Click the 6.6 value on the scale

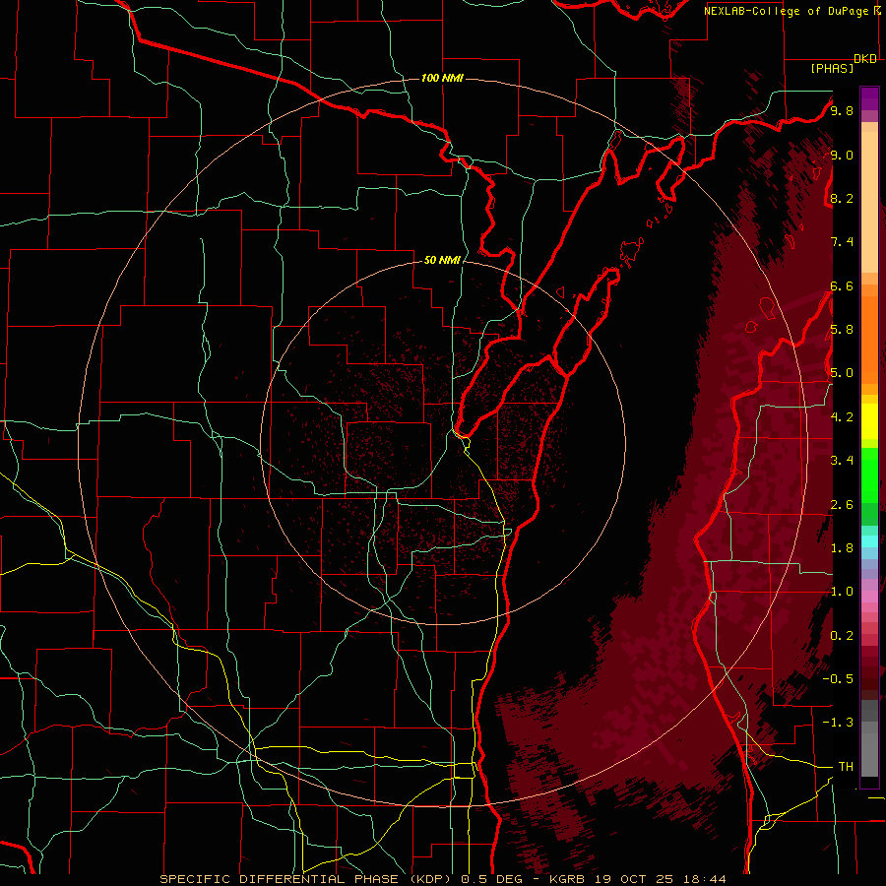842,285
